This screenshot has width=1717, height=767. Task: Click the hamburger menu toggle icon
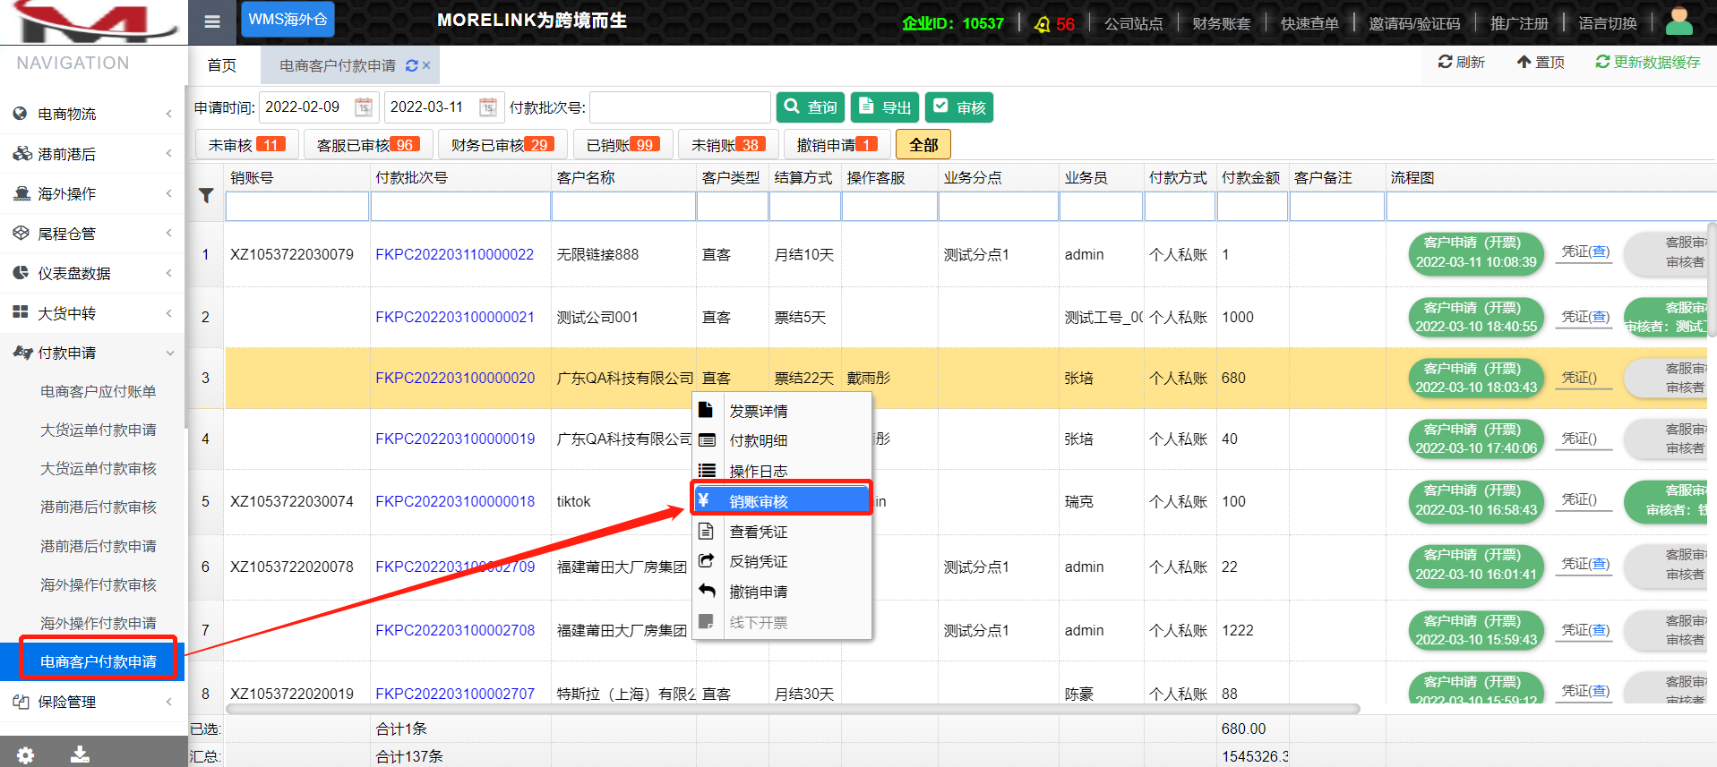(x=212, y=21)
